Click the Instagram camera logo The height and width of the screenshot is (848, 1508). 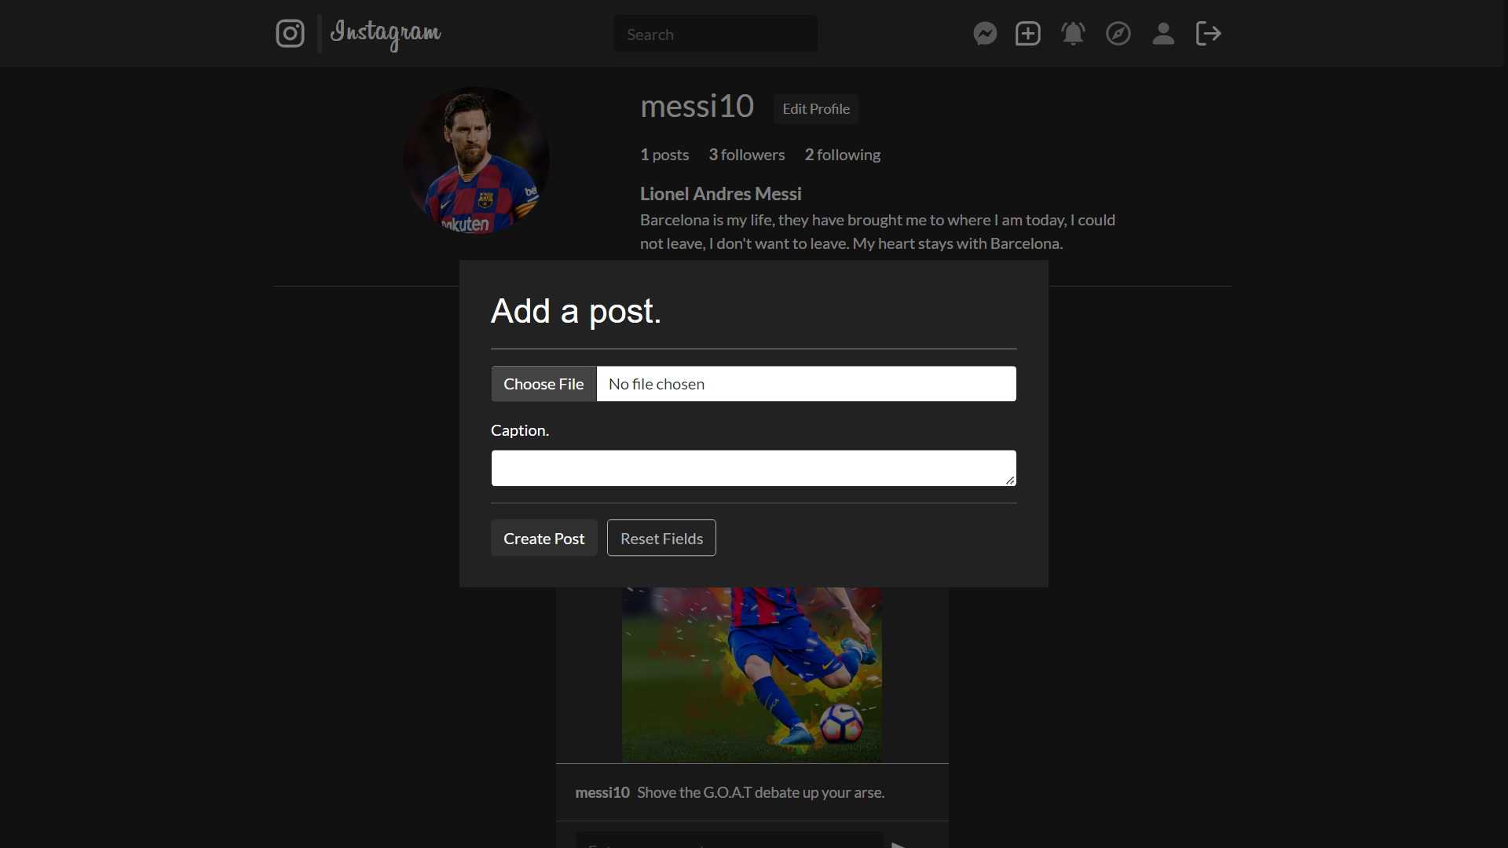click(x=290, y=33)
